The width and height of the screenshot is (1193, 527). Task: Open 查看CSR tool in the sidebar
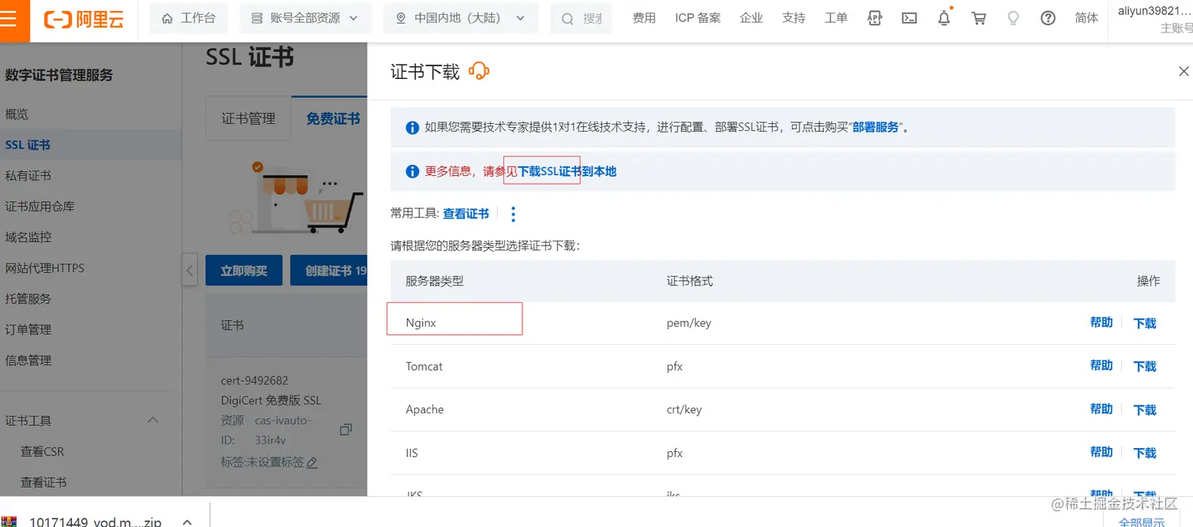coord(43,452)
